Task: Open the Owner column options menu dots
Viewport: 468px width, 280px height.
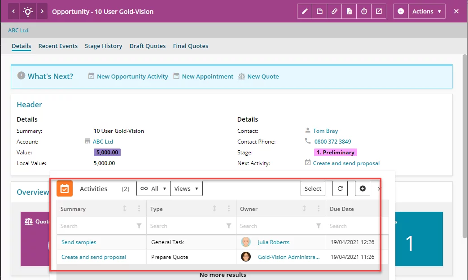Action: 319,209
